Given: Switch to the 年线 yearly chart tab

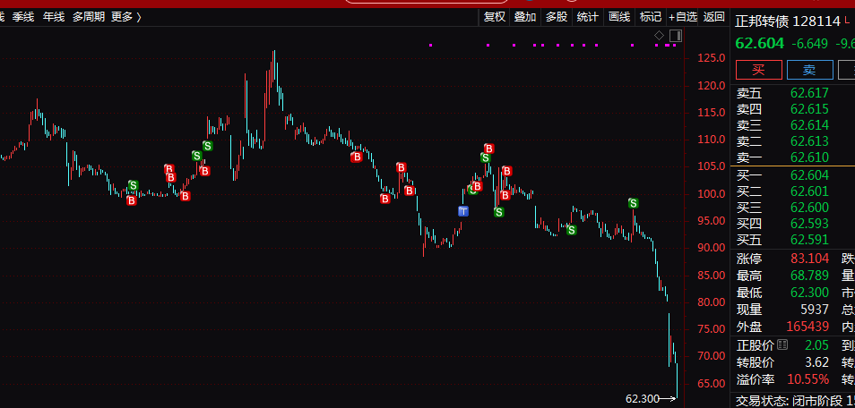Looking at the screenshot, I should pyautogui.click(x=54, y=17).
